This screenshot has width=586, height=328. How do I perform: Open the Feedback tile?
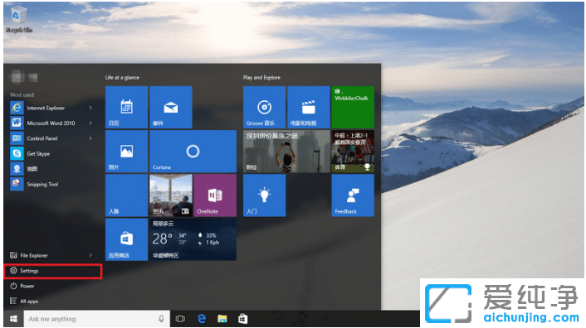(353, 195)
